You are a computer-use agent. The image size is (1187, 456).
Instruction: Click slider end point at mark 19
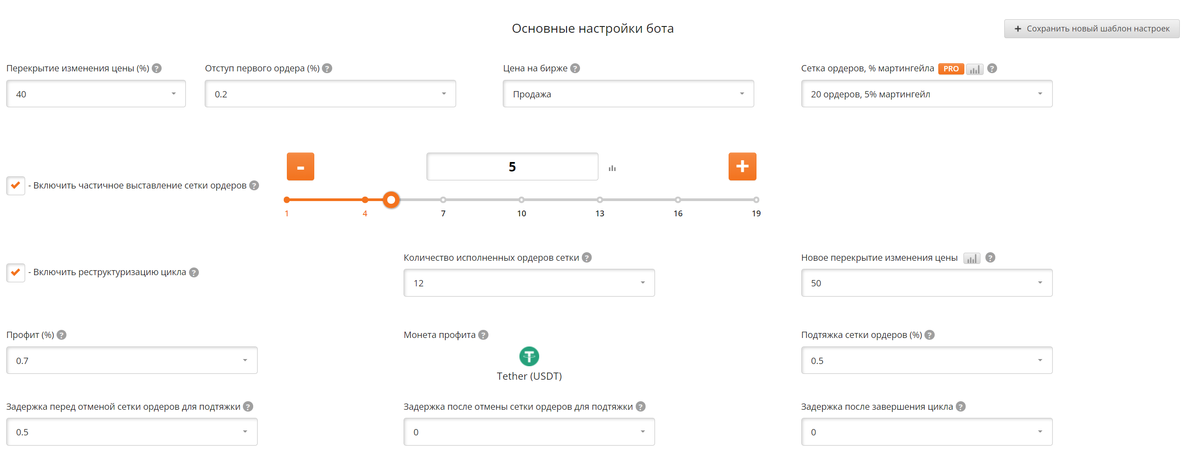click(756, 200)
